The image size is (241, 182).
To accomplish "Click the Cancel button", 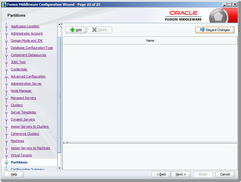I will click(225, 174).
